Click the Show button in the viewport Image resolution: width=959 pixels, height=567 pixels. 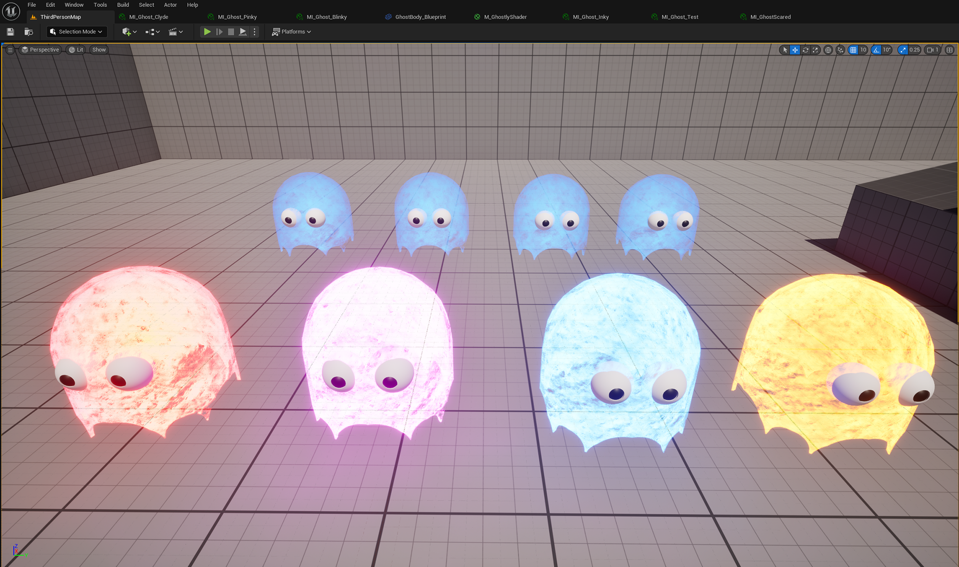click(99, 50)
